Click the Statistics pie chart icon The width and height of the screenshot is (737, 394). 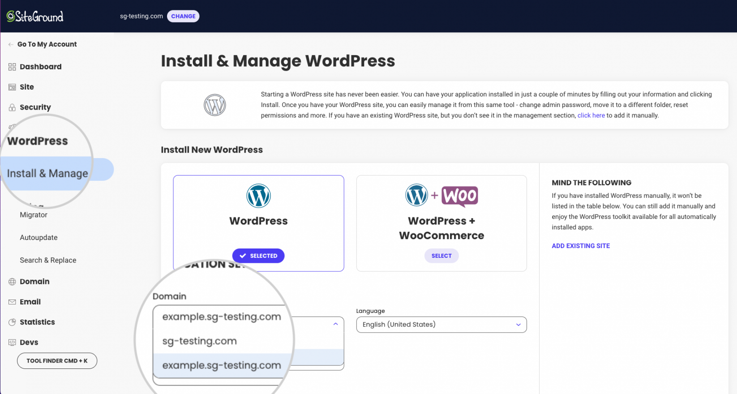click(x=12, y=322)
